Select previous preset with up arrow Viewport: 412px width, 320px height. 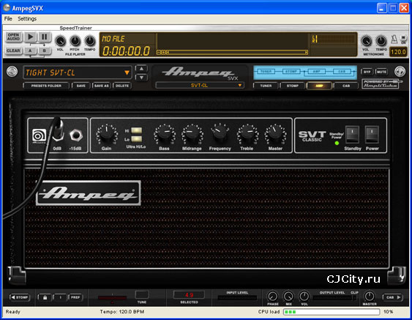tap(141, 69)
